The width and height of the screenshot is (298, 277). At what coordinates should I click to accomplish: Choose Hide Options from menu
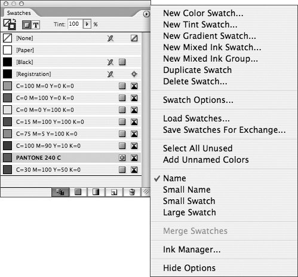(x=189, y=268)
